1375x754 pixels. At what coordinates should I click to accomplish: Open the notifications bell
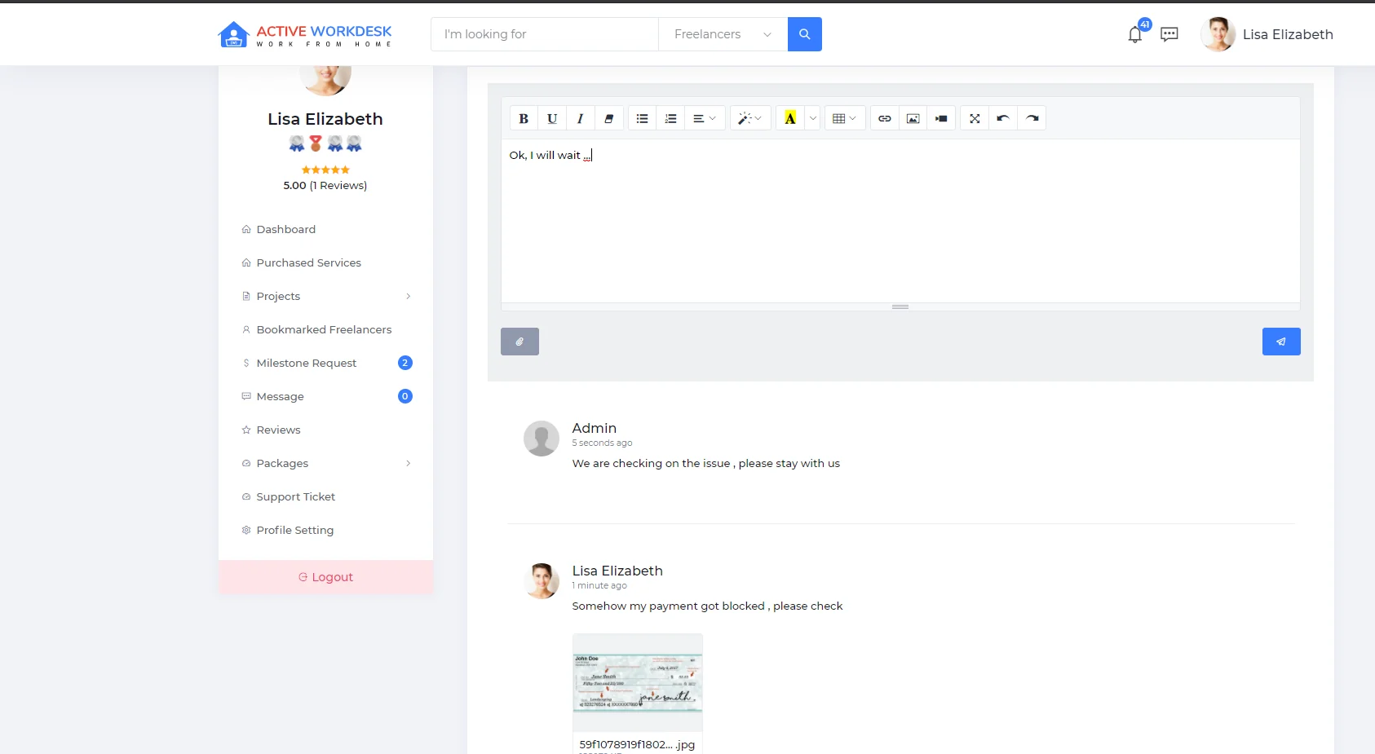coord(1134,34)
